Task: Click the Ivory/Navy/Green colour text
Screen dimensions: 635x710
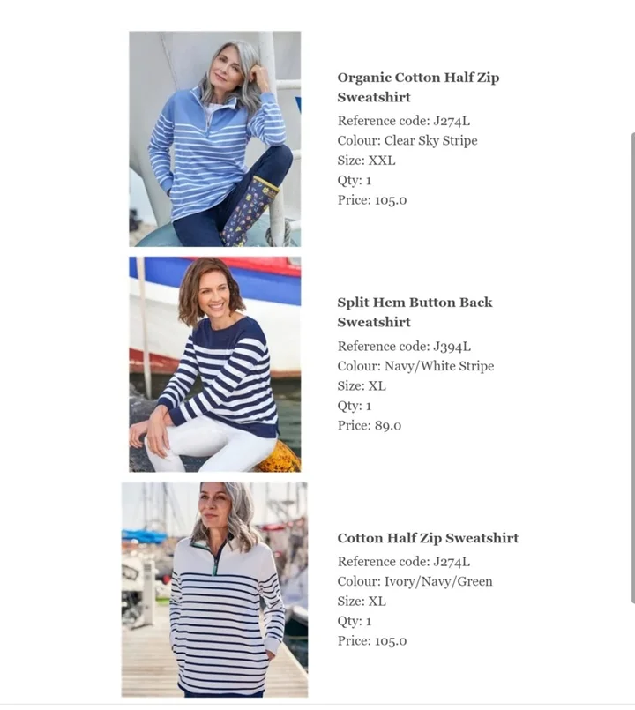Action: pos(438,581)
